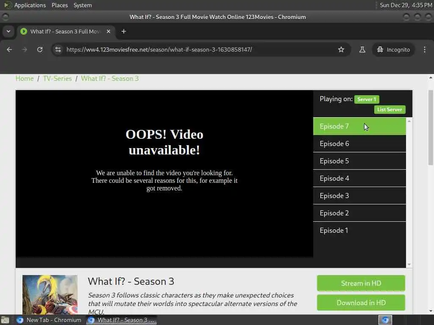Click the Server 1 badge
This screenshot has height=325, width=434.
click(x=367, y=99)
